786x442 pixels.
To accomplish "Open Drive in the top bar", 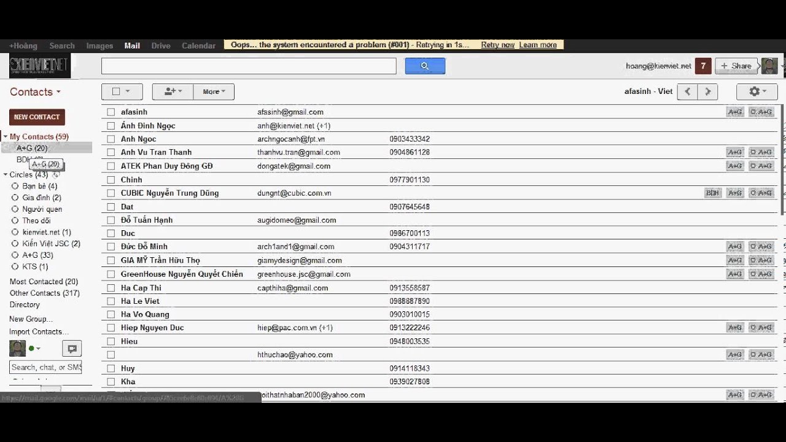I will [161, 45].
